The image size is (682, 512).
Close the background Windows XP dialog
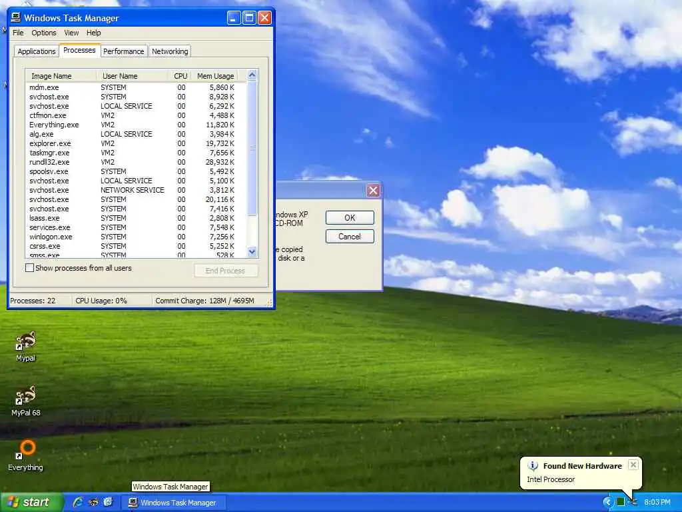[x=373, y=190]
